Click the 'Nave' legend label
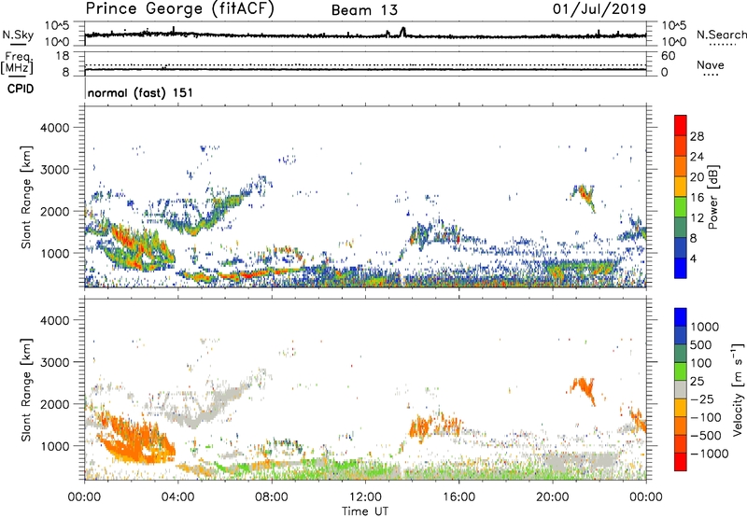The width and height of the screenshot is (747, 517). point(711,65)
